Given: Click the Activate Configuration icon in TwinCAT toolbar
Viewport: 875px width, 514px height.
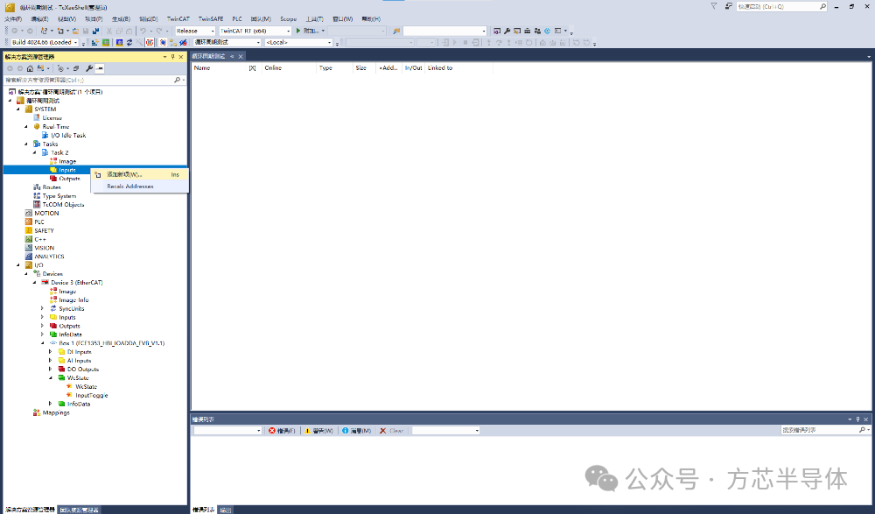Looking at the screenshot, I should (x=94, y=42).
